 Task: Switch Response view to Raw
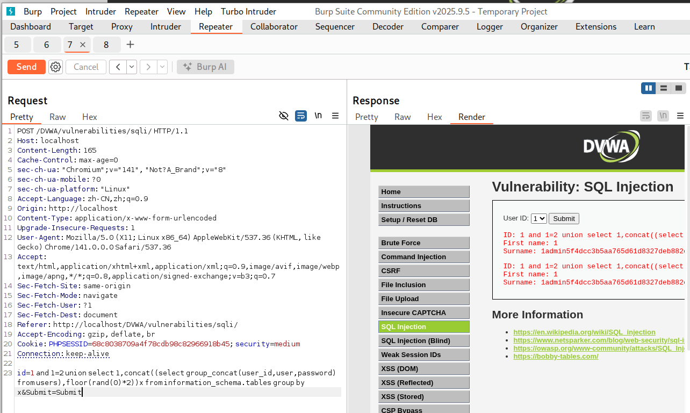402,117
